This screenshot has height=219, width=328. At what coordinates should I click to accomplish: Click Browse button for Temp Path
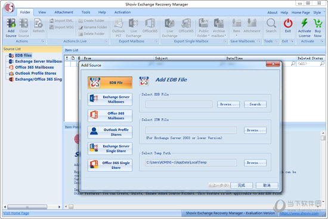[255, 162]
